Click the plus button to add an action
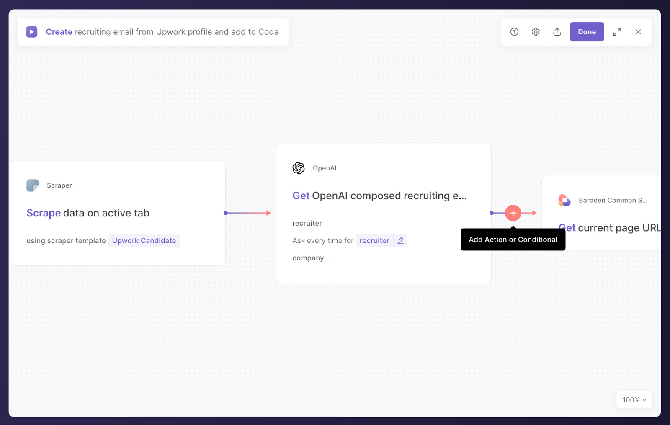670x425 pixels. point(513,213)
